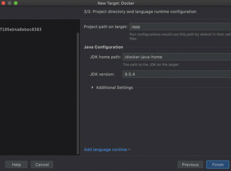Click the left log panel scrollbar
Viewport: 231px width, 171px height.
coord(77,92)
